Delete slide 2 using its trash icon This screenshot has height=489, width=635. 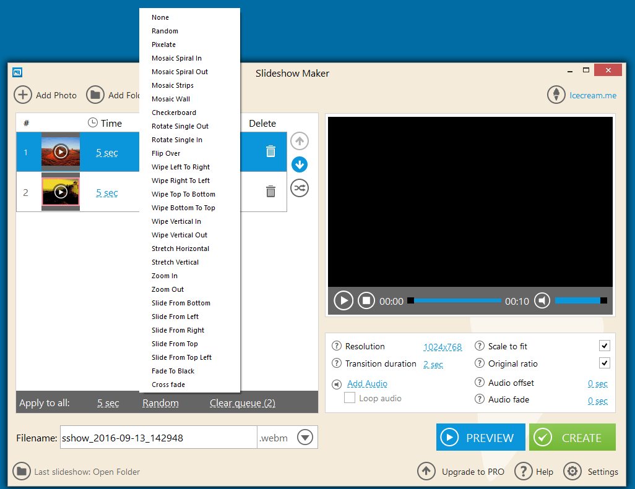coord(270,192)
